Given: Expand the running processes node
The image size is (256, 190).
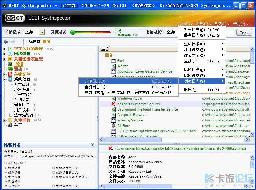Looking at the screenshot, I should point(4,49).
